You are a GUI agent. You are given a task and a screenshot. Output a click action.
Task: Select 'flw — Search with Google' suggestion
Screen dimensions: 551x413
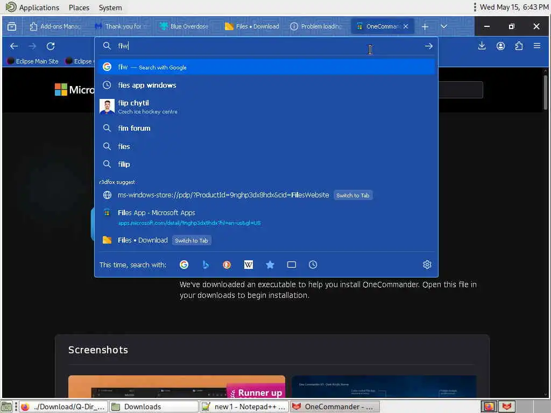click(x=266, y=67)
